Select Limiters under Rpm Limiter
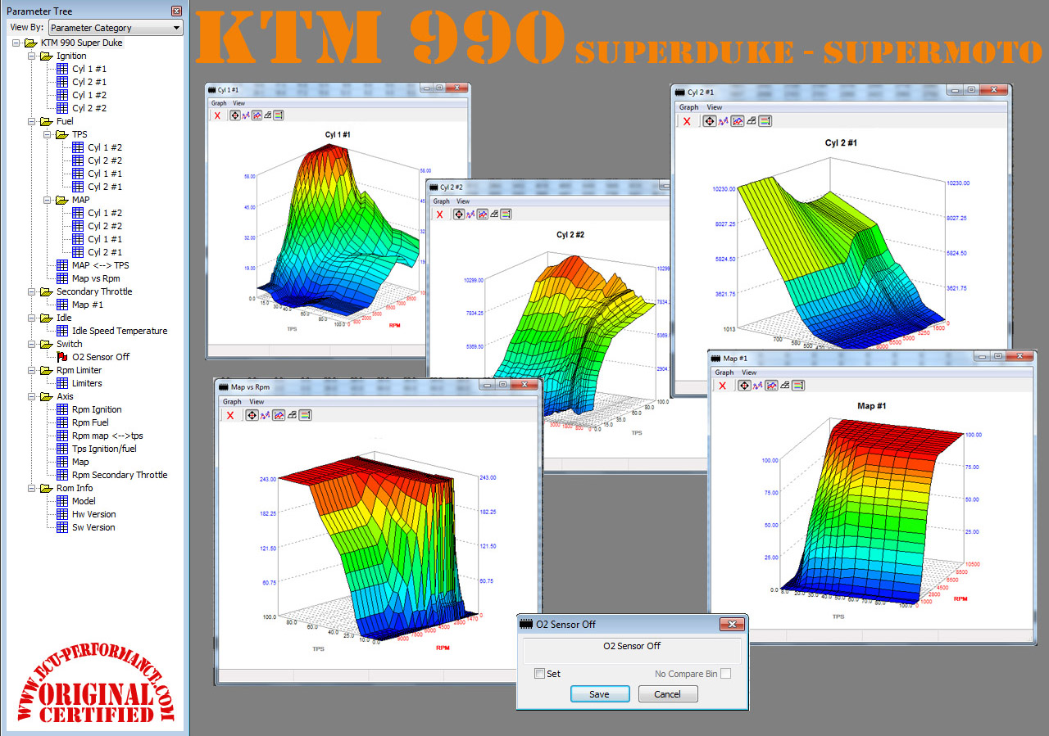Viewport: 1049px width, 736px height. 87,383
